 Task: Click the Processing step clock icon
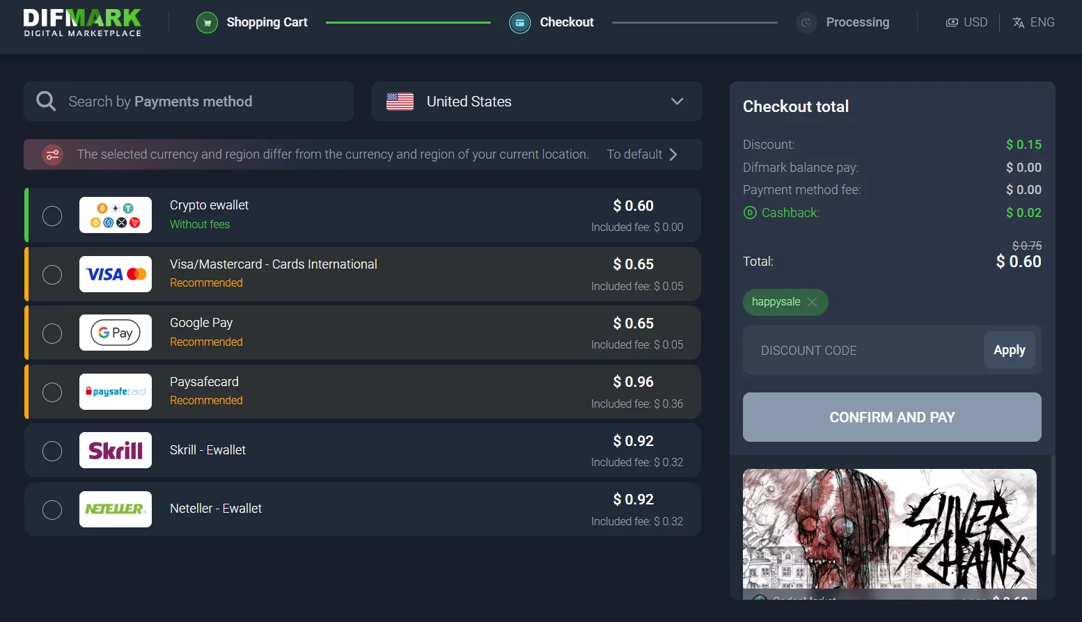806,23
